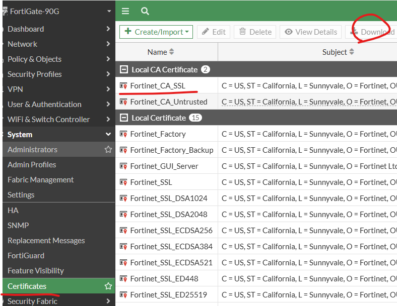Open the Create/Import dropdown
The height and width of the screenshot is (306, 397).
click(156, 32)
